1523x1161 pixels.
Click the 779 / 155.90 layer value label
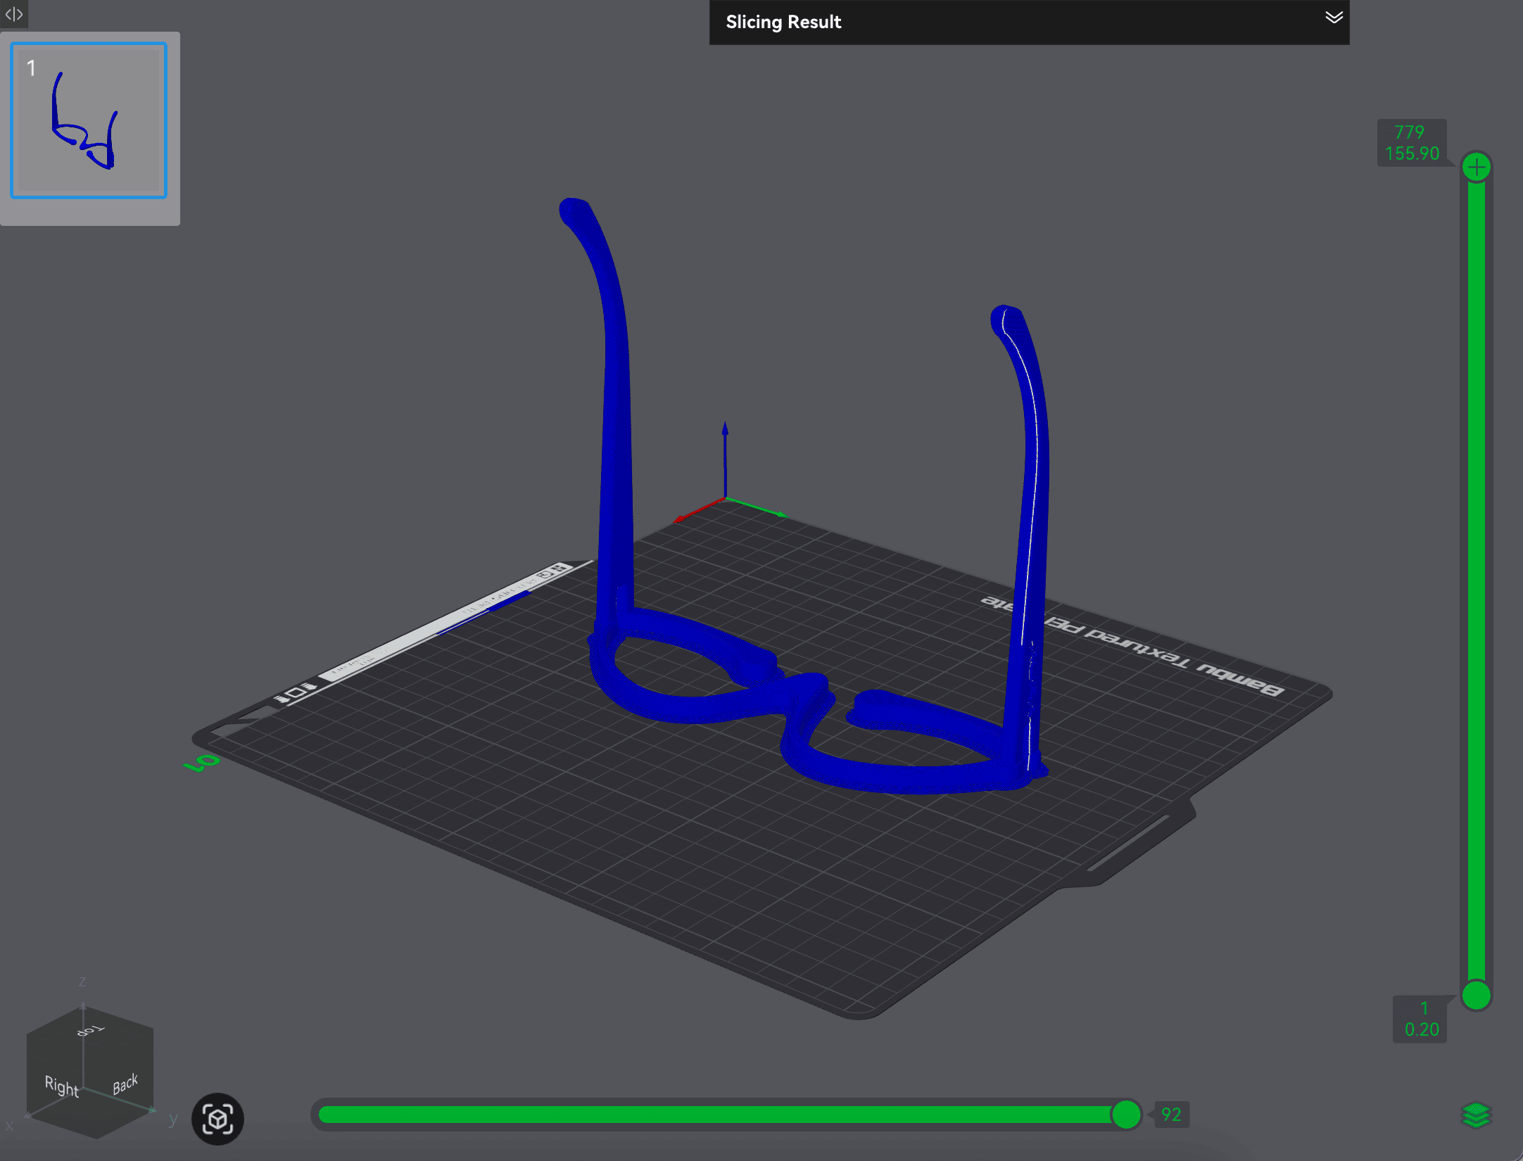point(1411,143)
